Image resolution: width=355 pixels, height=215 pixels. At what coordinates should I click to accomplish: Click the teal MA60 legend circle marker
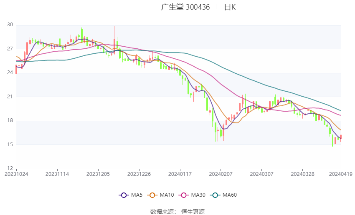pyautogui.click(x=214, y=195)
